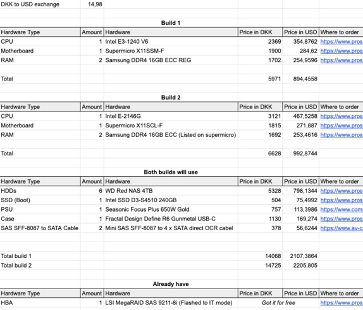Select the 'SAS SFF-8087 to SATA Cable' cell
This screenshot has width=363, height=310.
40,228
